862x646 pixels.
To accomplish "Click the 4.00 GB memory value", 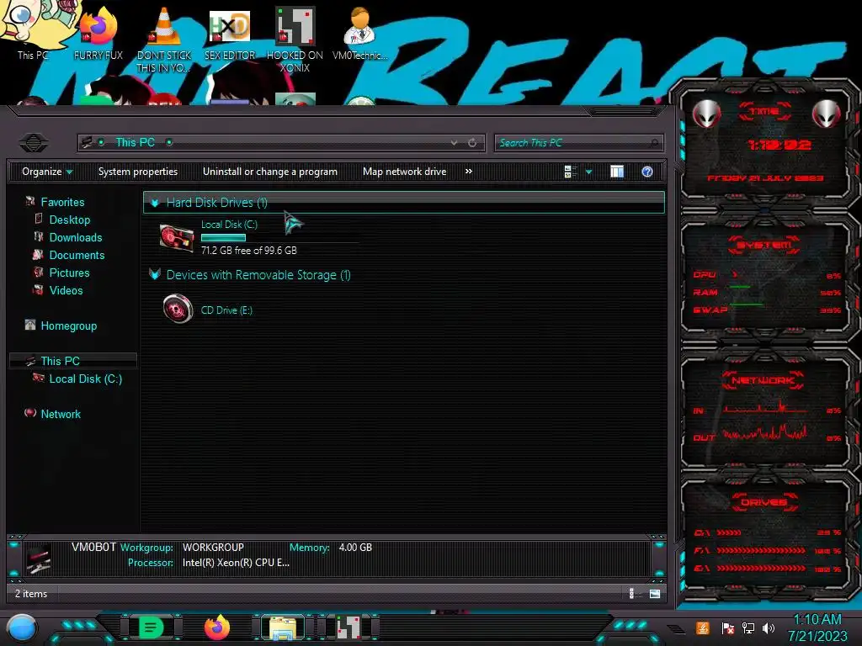I will point(355,548).
